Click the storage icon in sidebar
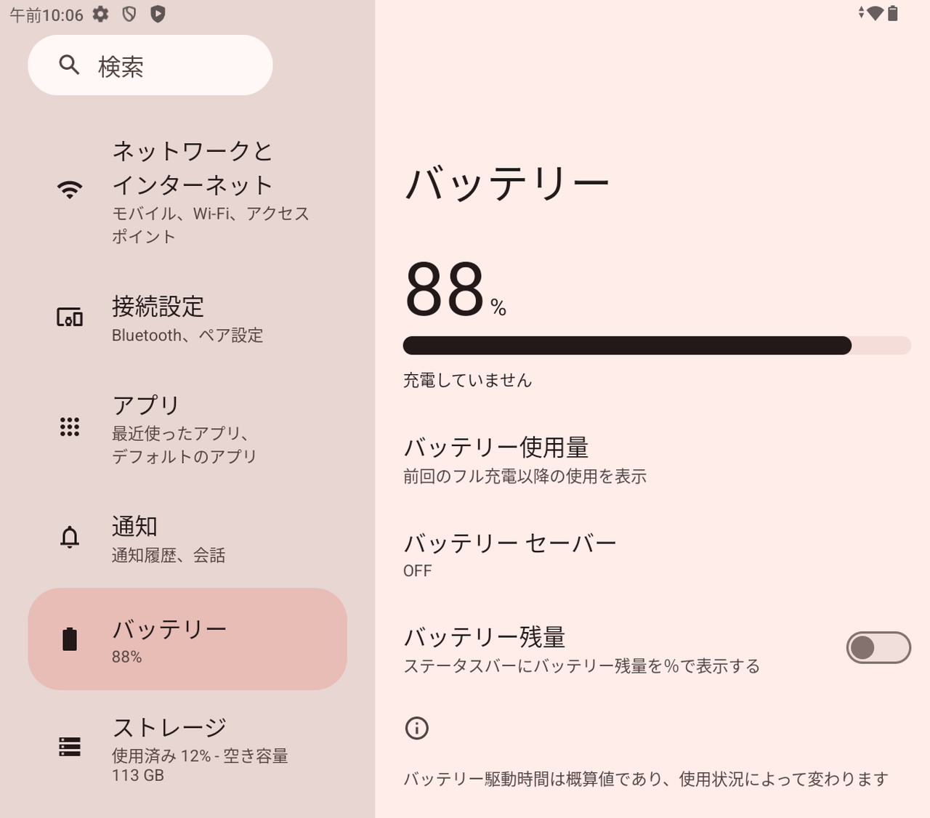Screen dimensions: 930x818 [70, 747]
